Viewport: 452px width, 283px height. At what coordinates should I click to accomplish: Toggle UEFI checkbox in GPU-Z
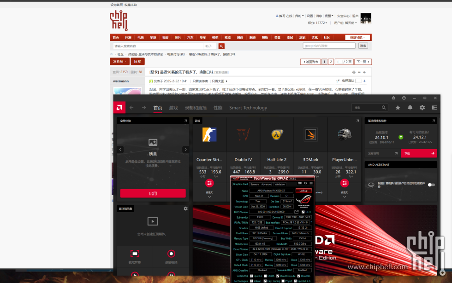(303, 212)
